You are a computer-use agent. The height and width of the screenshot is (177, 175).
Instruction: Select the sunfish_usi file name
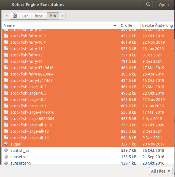tap(20, 150)
